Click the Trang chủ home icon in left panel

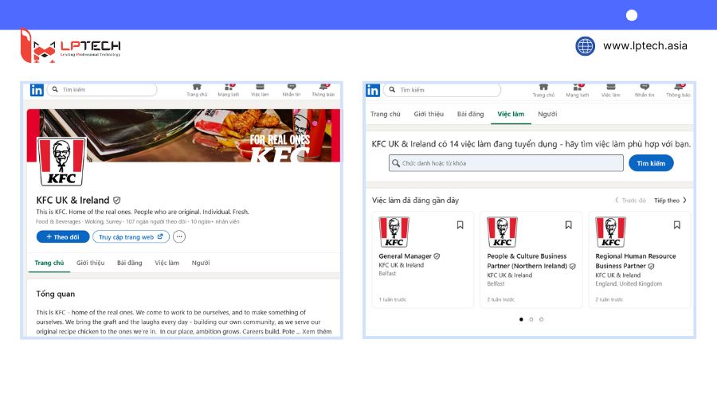coord(197,89)
